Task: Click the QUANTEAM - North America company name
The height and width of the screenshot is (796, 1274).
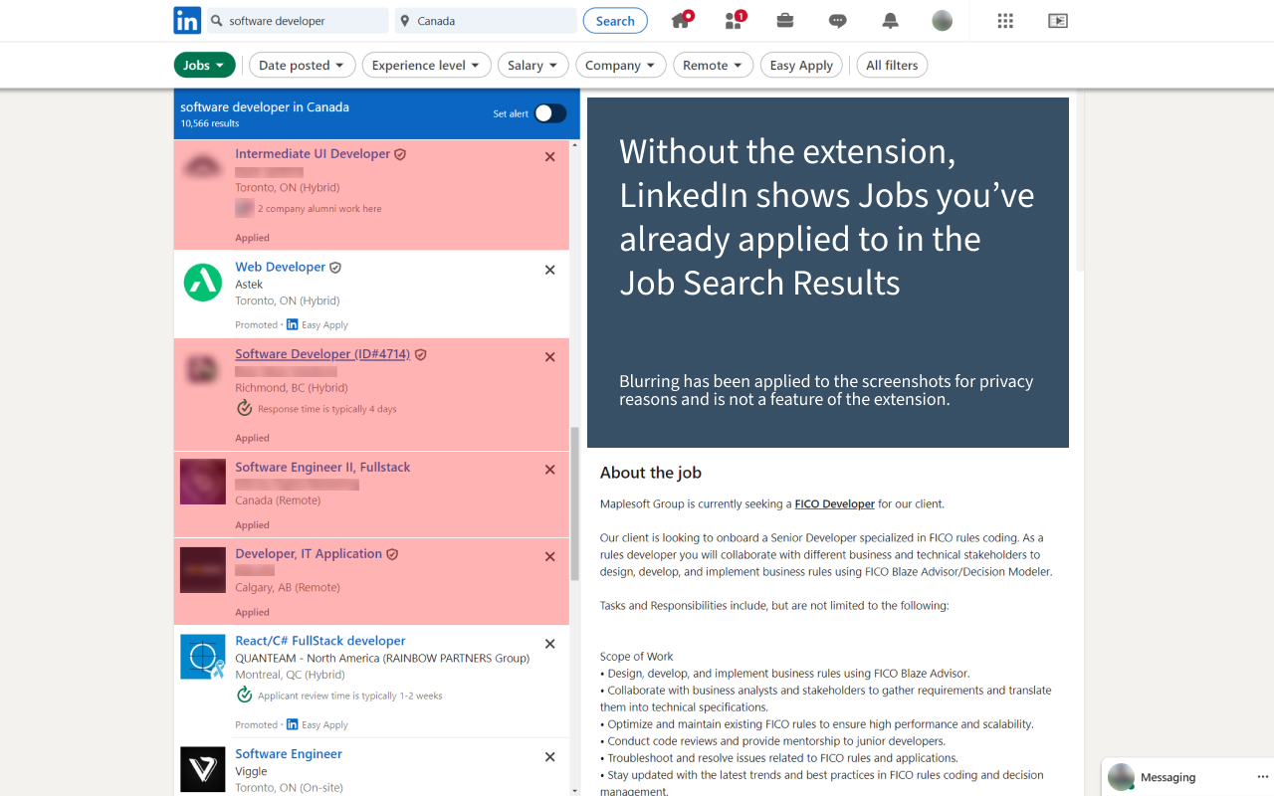Action: [x=382, y=658]
